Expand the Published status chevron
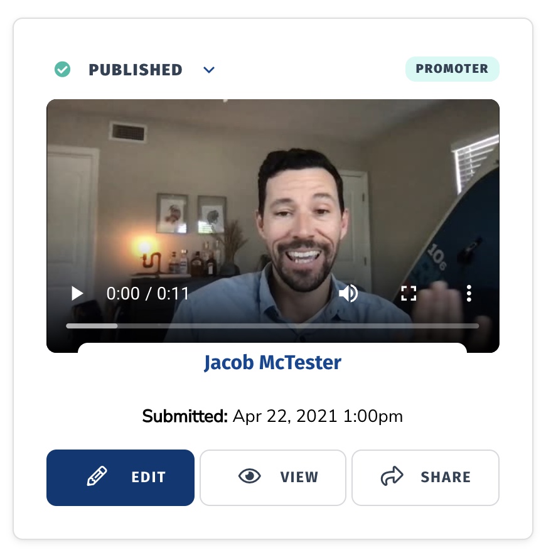The height and width of the screenshot is (555, 546). click(x=209, y=70)
